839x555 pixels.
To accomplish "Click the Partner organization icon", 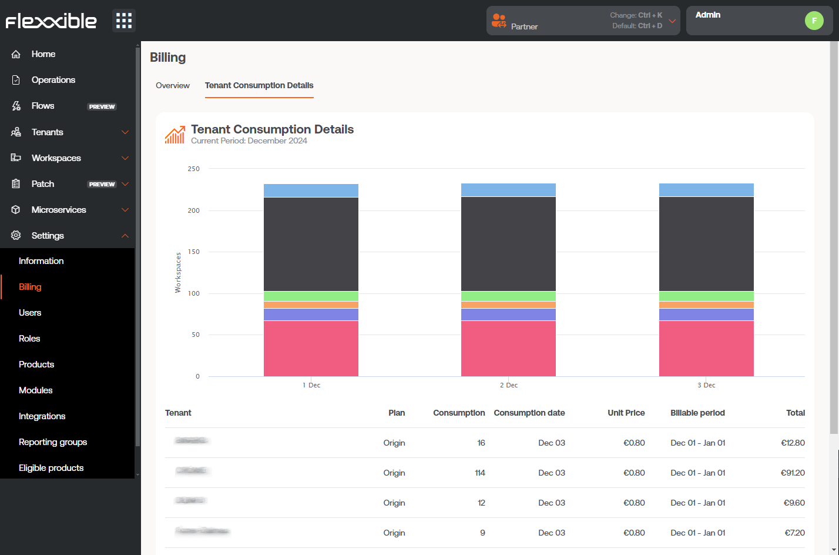I will click(x=499, y=21).
